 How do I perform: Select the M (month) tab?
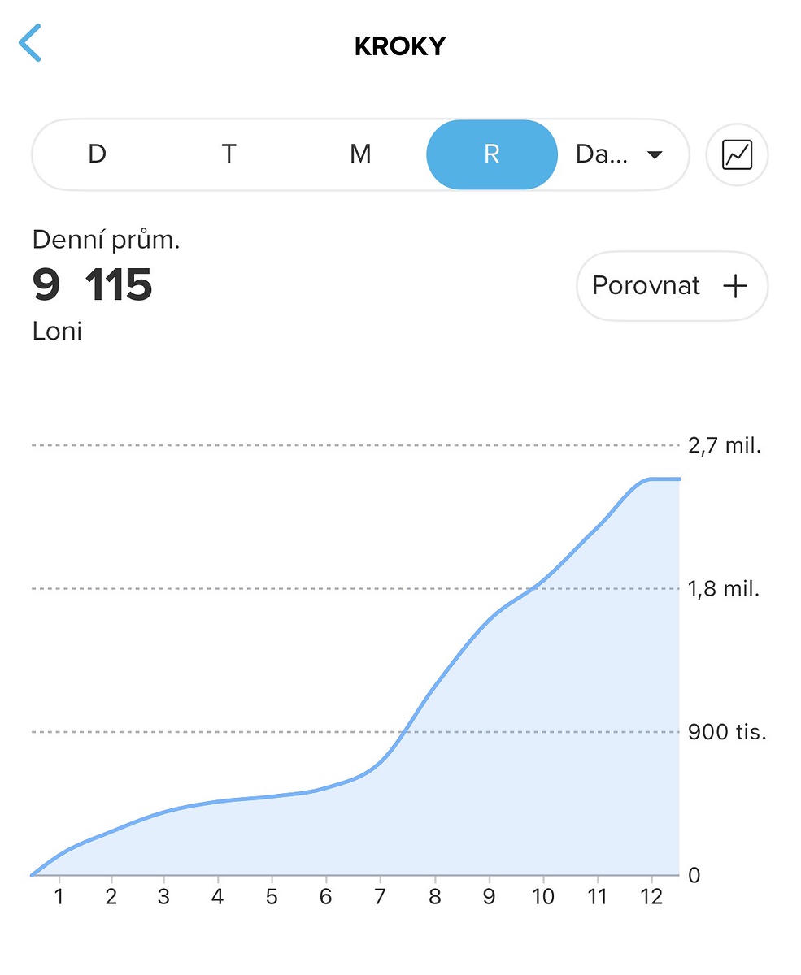click(x=360, y=154)
